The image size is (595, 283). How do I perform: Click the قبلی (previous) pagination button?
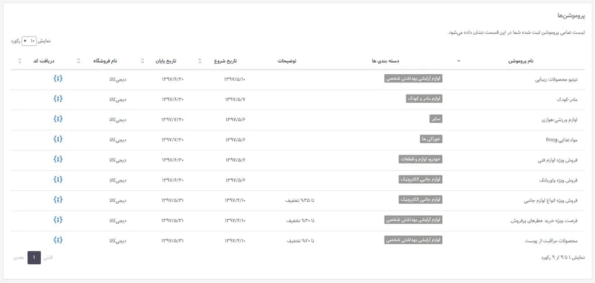point(49,257)
